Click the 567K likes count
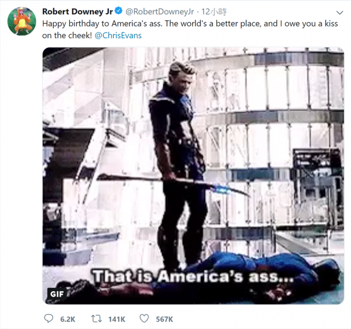Viewport: 351px width, 329px height. (x=164, y=319)
